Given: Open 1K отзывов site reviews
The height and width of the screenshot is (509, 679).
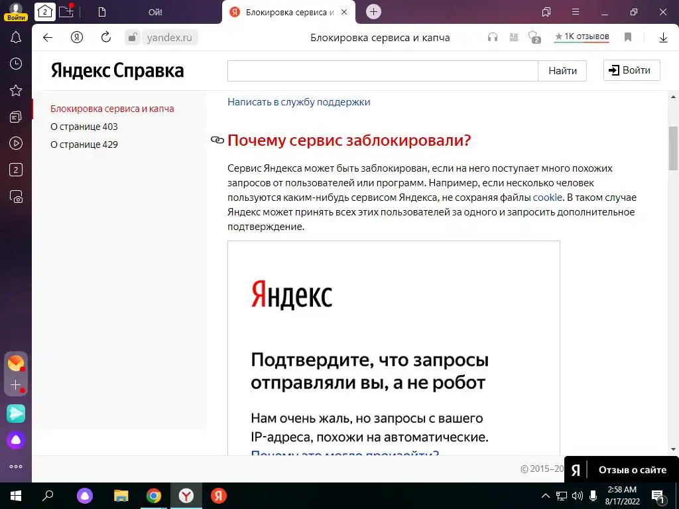Looking at the screenshot, I should 582,37.
